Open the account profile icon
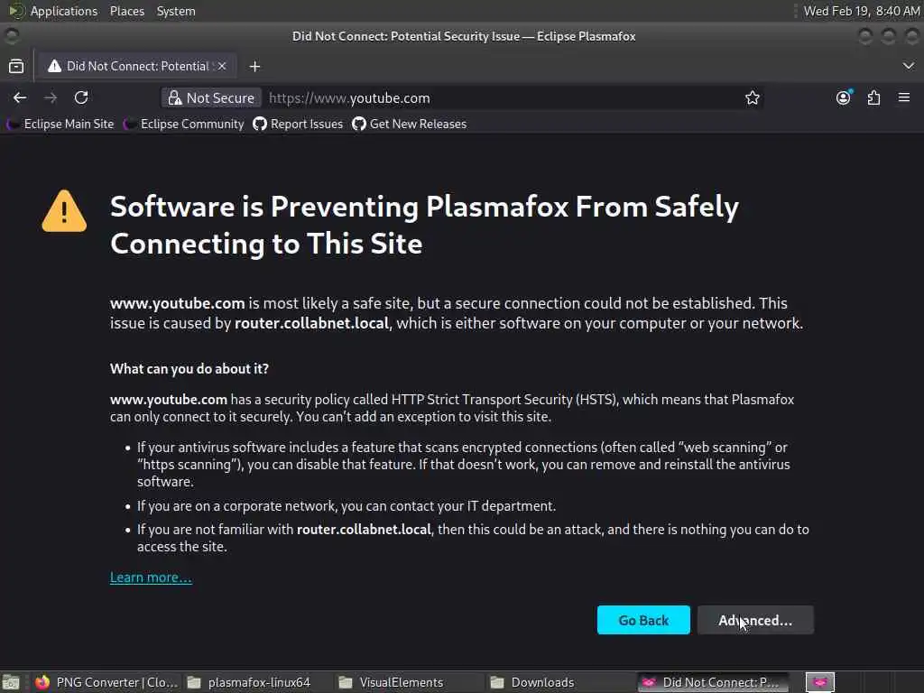The width and height of the screenshot is (924, 693). click(844, 97)
